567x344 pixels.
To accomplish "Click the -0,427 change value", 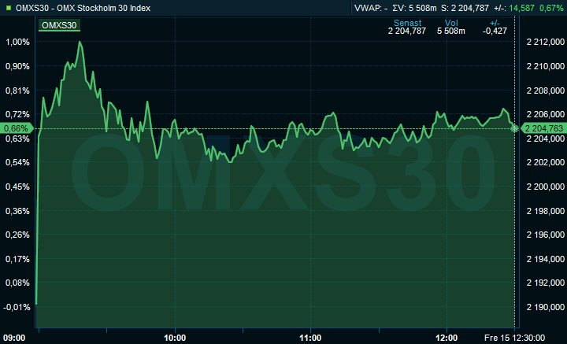I will [x=495, y=31].
